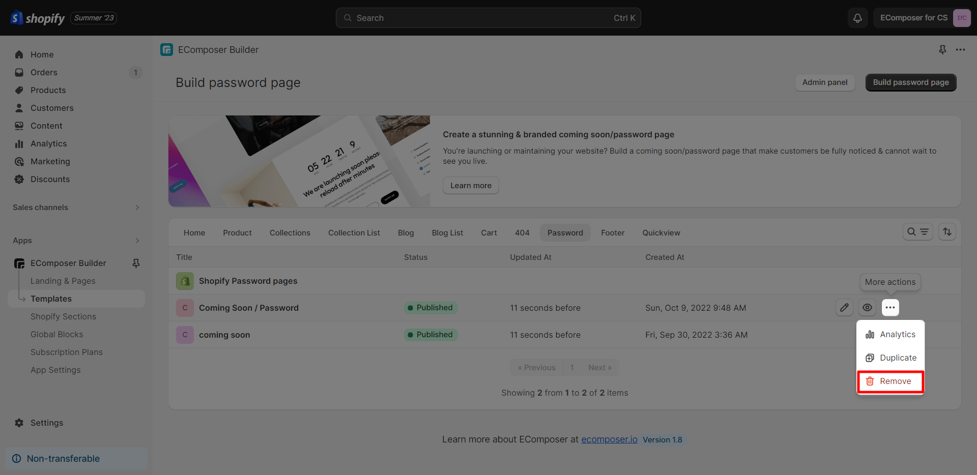
Task: Click the orders count badge
Action: (x=135, y=72)
